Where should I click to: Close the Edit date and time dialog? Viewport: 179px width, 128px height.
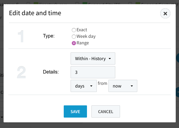coord(165,13)
